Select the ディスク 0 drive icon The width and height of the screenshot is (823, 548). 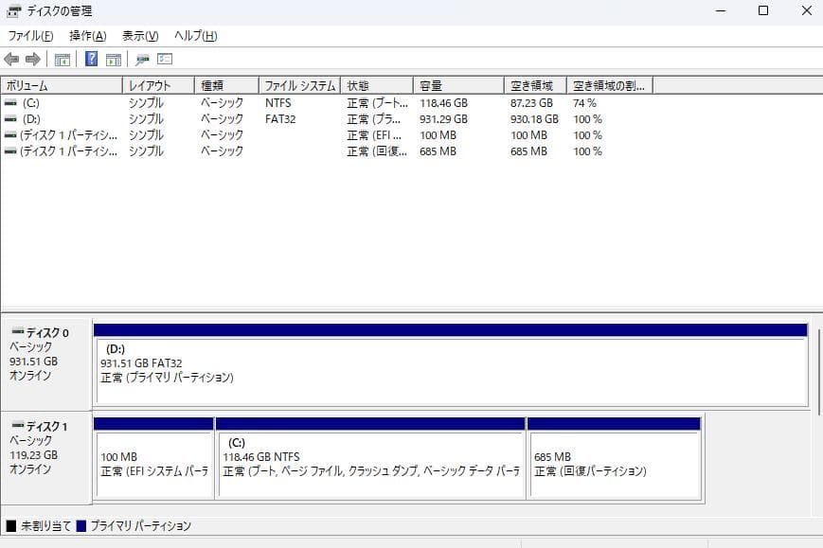[19, 332]
